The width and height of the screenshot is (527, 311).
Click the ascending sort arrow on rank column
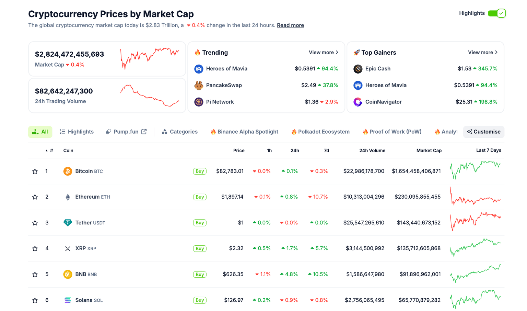coord(47,150)
